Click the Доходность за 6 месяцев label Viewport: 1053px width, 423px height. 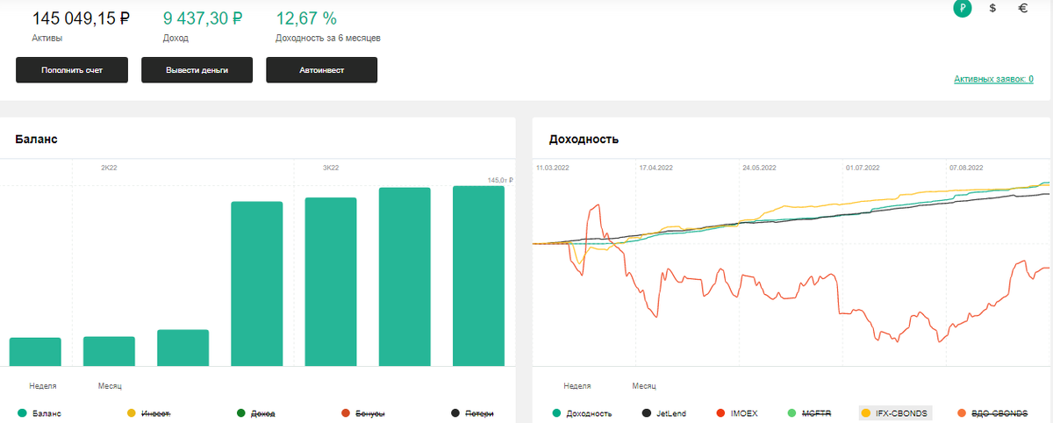coord(328,39)
